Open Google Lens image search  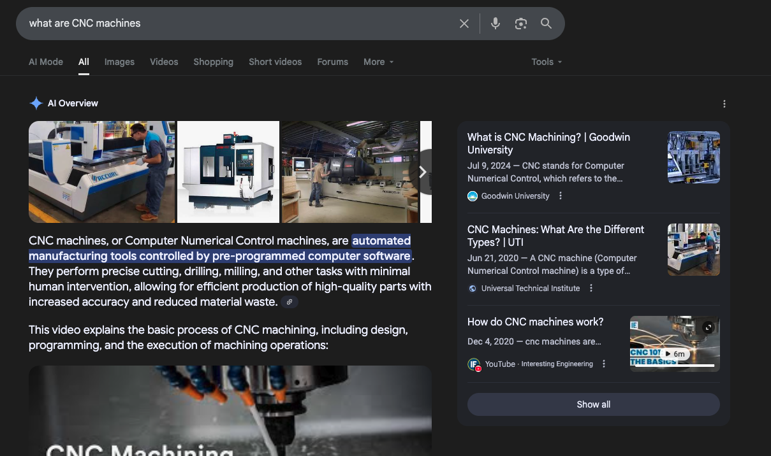click(521, 24)
